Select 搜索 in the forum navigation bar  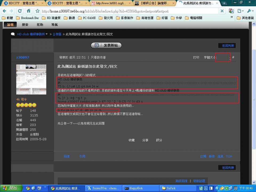click(25, 25)
